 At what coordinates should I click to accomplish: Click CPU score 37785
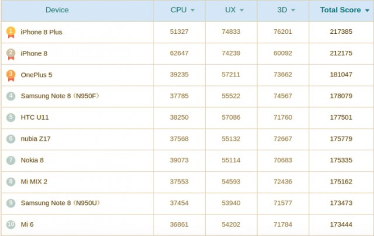179,96
